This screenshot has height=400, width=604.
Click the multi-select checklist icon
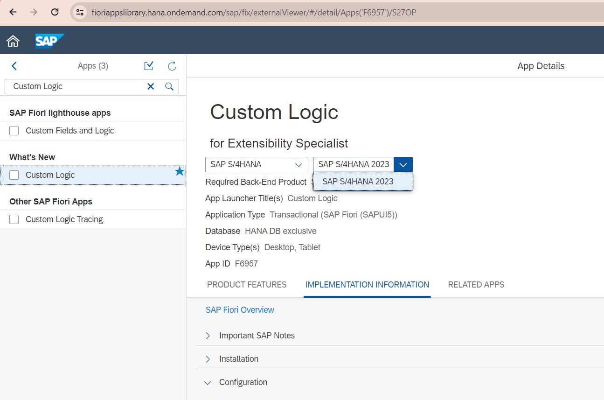click(x=149, y=66)
